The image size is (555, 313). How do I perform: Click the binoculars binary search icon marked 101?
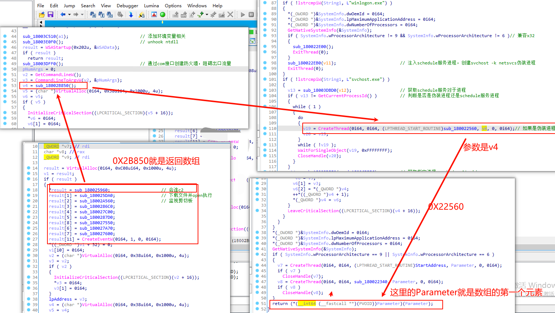point(109,15)
